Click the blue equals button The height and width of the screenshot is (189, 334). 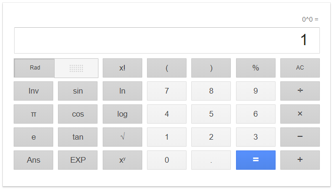click(x=256, y=160)
